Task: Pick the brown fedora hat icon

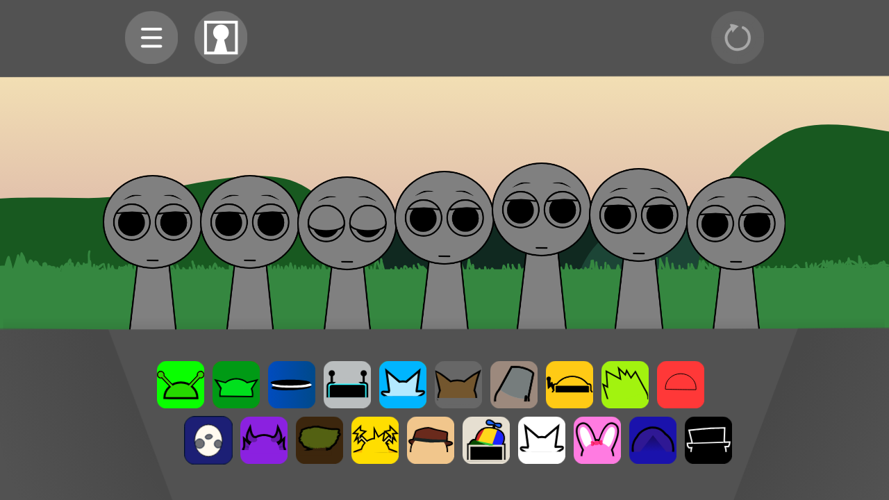Action: 431,440
